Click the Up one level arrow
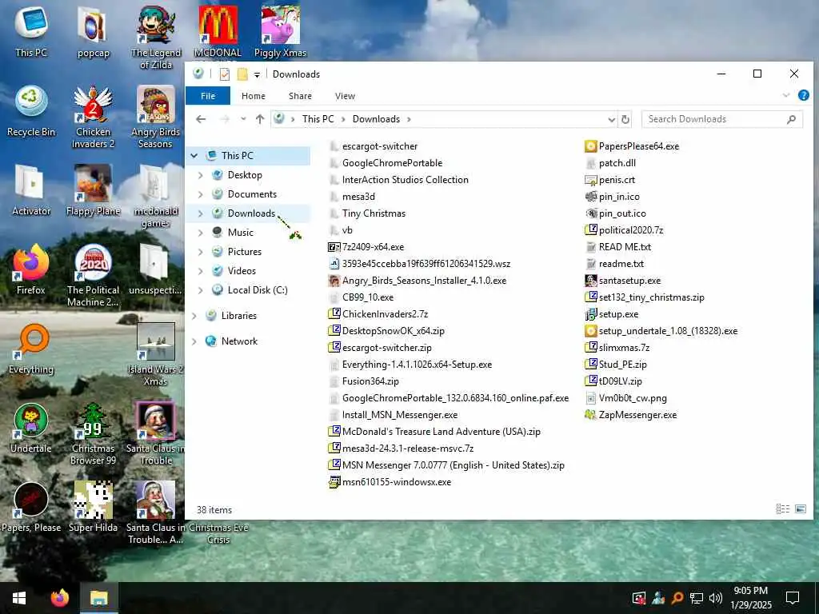The width and height of the screenshot is (819, 614). [x=260, y=119]
